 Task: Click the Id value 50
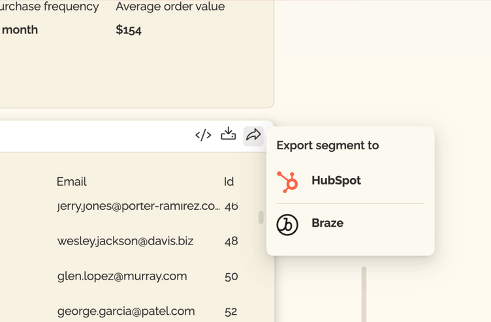point(231,276)
